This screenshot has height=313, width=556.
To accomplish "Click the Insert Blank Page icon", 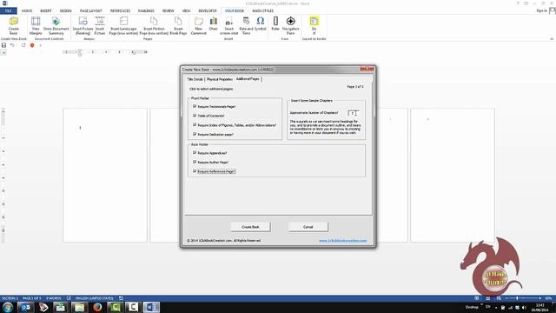I will (x=178, y=25).
